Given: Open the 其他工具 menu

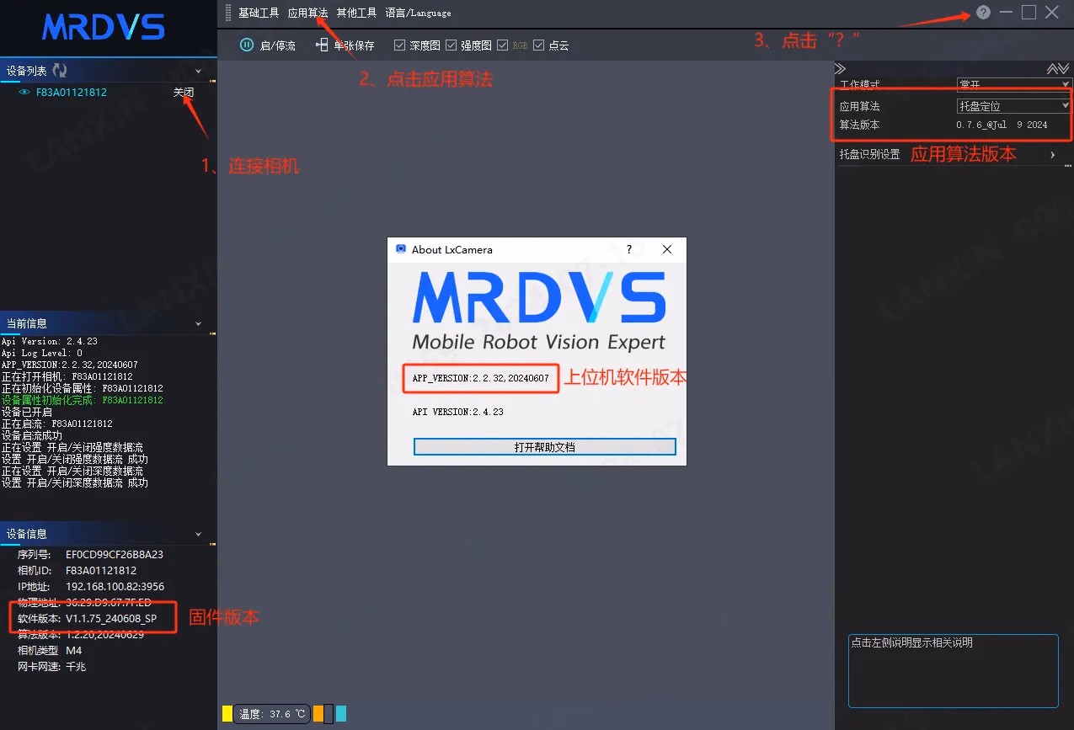Looking at the screenshot, I should tap(356, 13).
